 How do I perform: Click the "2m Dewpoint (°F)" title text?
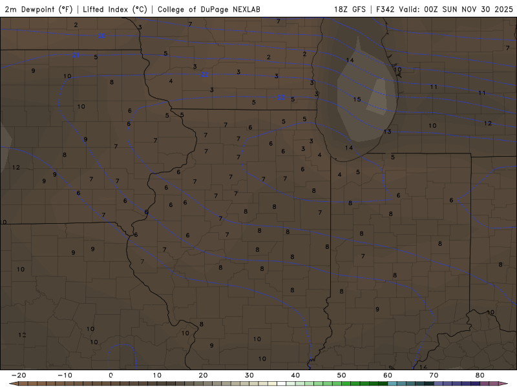click(x=39, y=9)
